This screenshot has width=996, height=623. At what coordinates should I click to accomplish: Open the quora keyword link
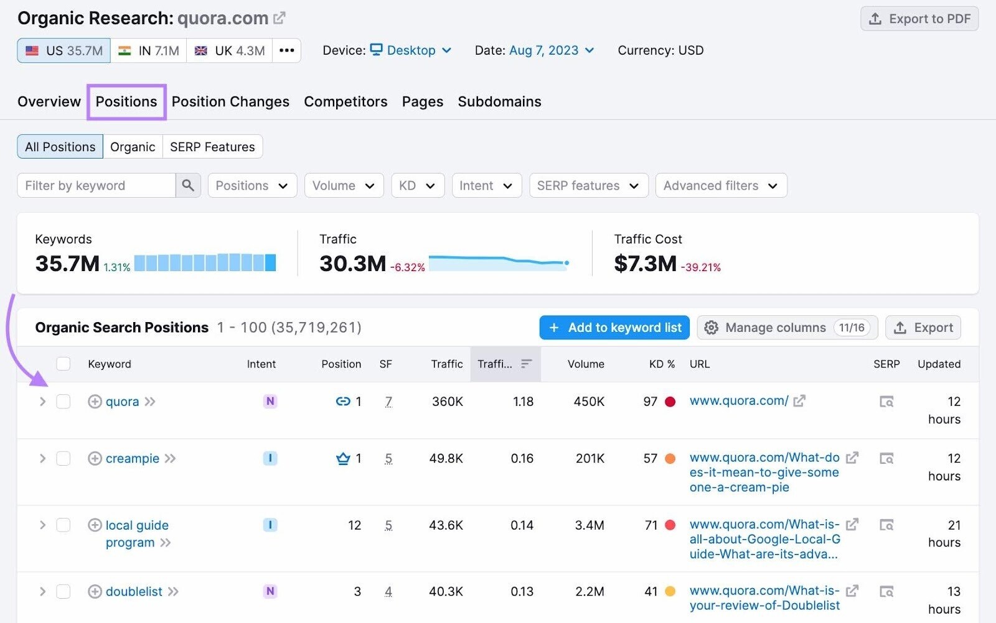click(x=122, y=402)
